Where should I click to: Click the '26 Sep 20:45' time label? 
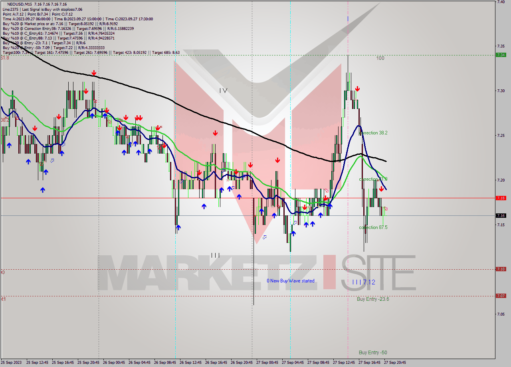tap(242, 363)
